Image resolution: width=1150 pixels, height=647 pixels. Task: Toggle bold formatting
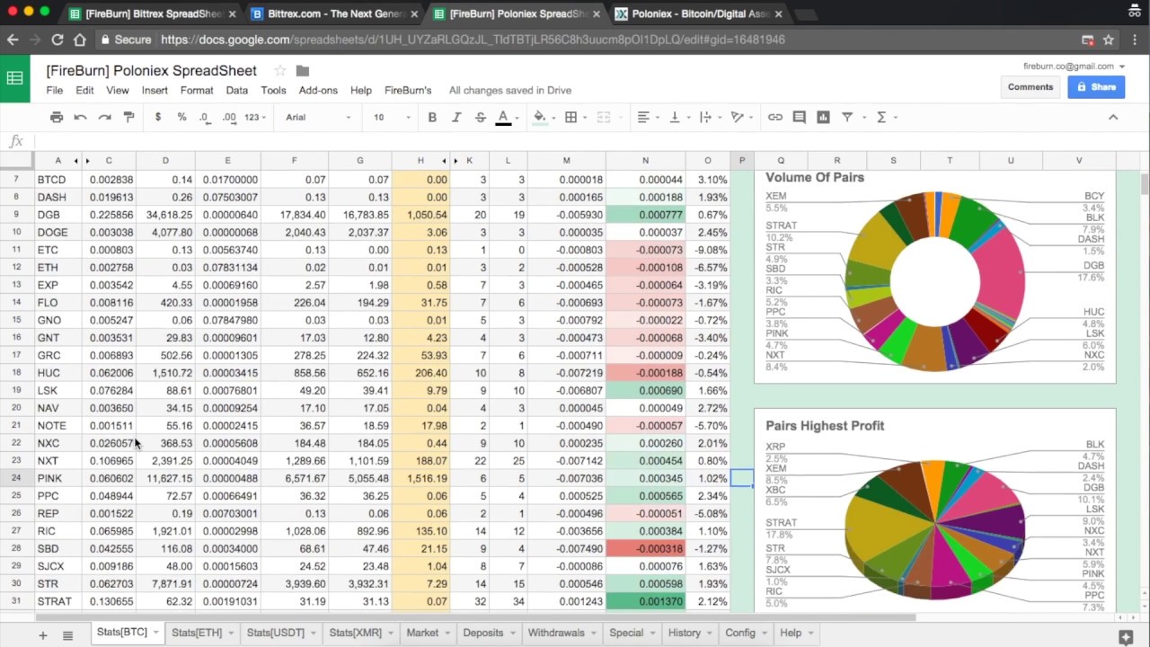pos(432,117)
